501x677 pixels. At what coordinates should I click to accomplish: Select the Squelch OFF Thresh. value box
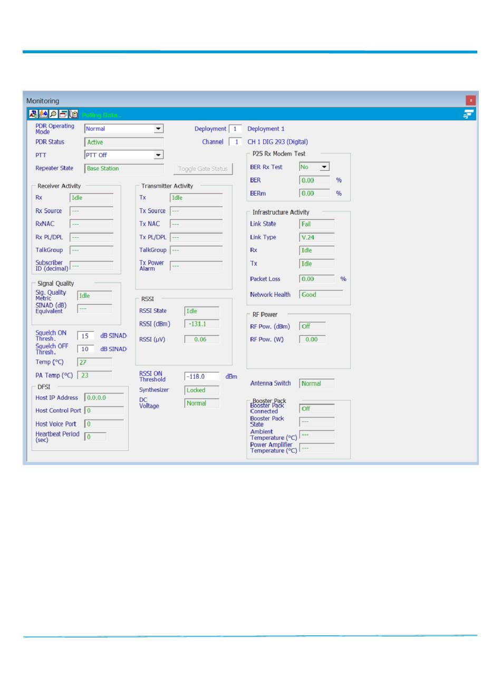[x=85, y=349]
